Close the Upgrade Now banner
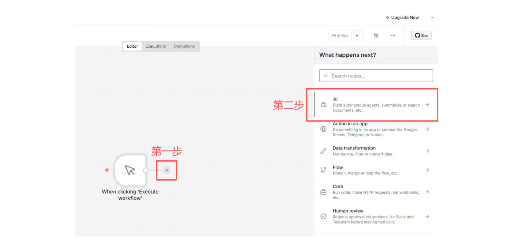Screen dimensions: 510x248 click(432, 18)
